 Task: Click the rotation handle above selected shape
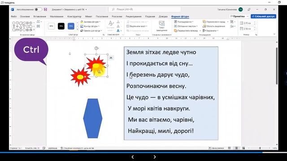(x=96, y=48)
